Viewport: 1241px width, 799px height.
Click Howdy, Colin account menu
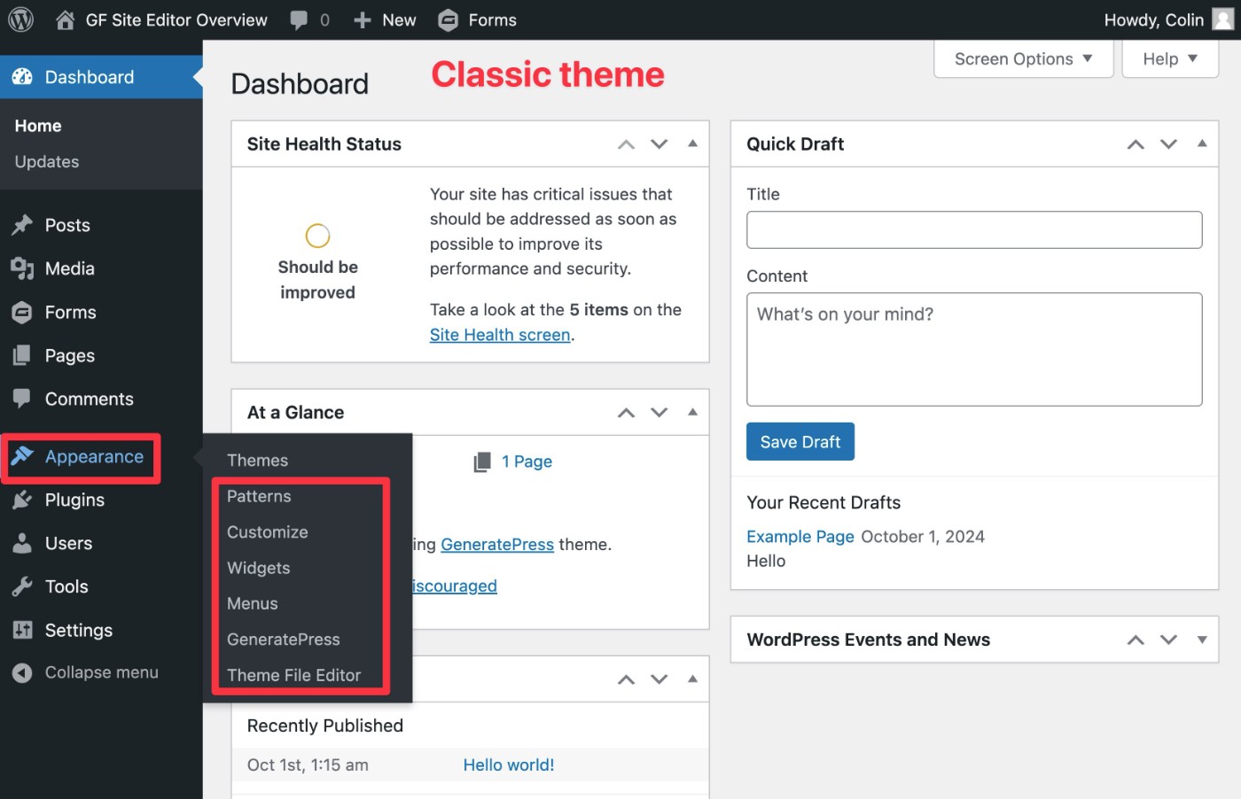click(1168, 19)
